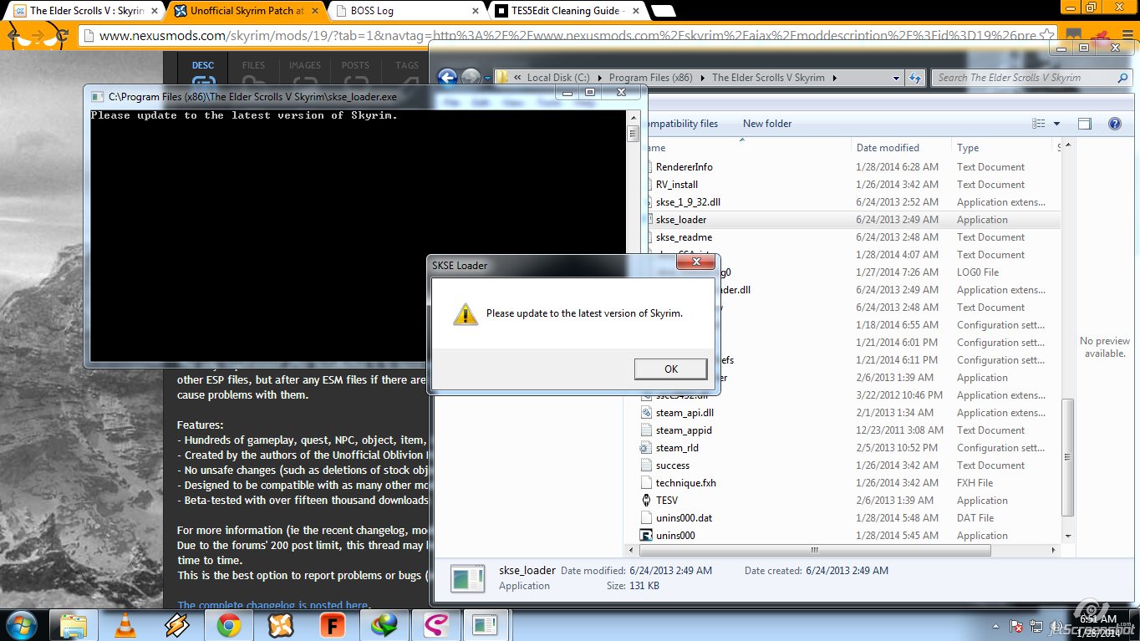Expand the arrow after The Elder Scrolls V Skyrim breadcrumb
1140x641 pixels.
[834, 78]
